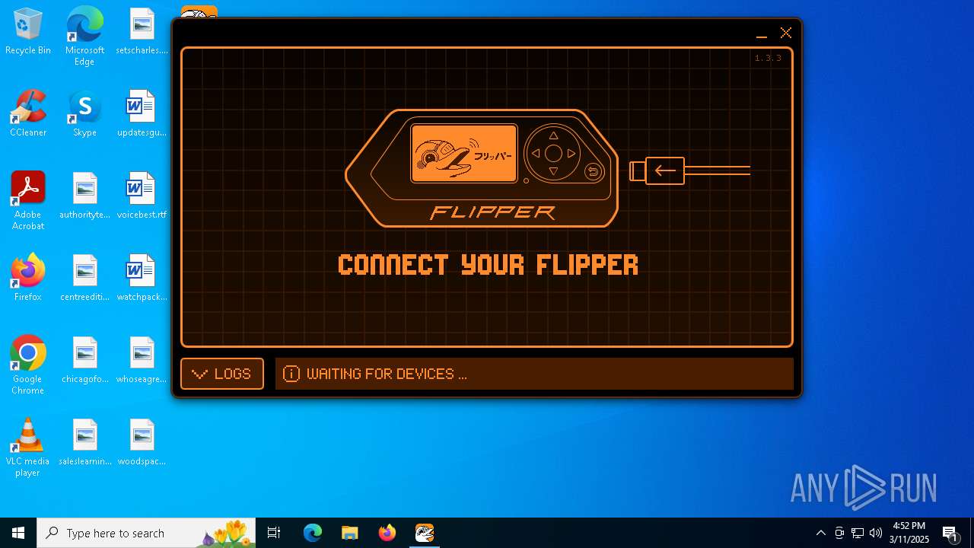Select the saleslearnin image file
Screen dimensions: 974x548
pyautogui.click(x=84, y=443)
